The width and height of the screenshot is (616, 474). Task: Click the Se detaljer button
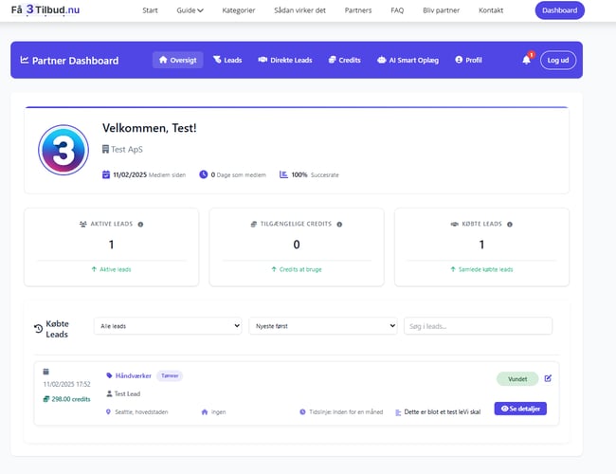520,409
